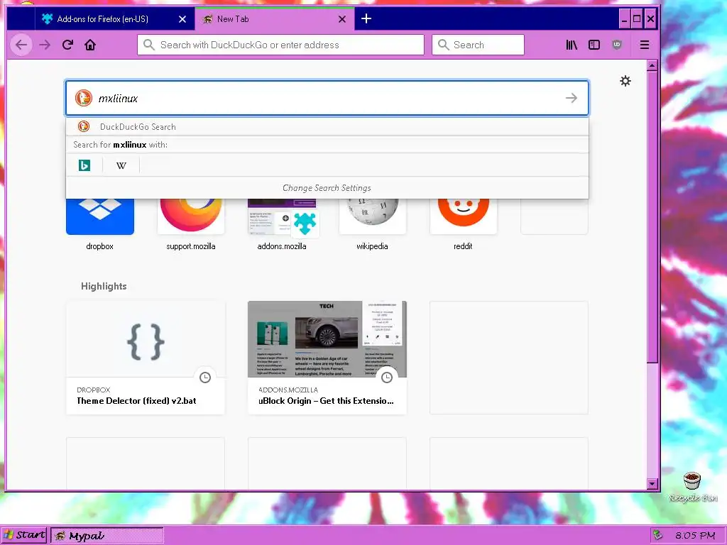Image resolution: width=727 pixels, height=545 pixels.
Task: Click the page scrollbar up arrow
Action: [x=652, y=66]
